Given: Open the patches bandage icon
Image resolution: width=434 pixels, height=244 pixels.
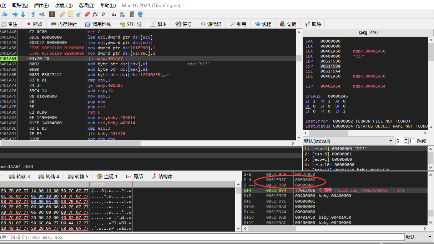Looking at the screenshot, I should click(x=62, y=14).
